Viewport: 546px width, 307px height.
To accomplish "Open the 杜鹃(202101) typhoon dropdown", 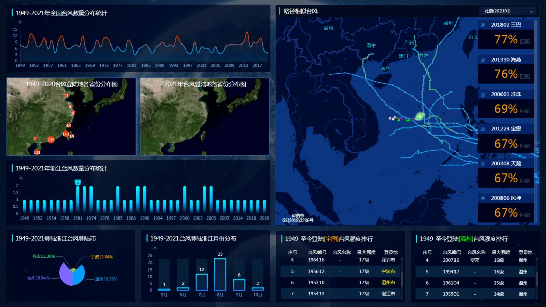I will [x=508, y=11].
